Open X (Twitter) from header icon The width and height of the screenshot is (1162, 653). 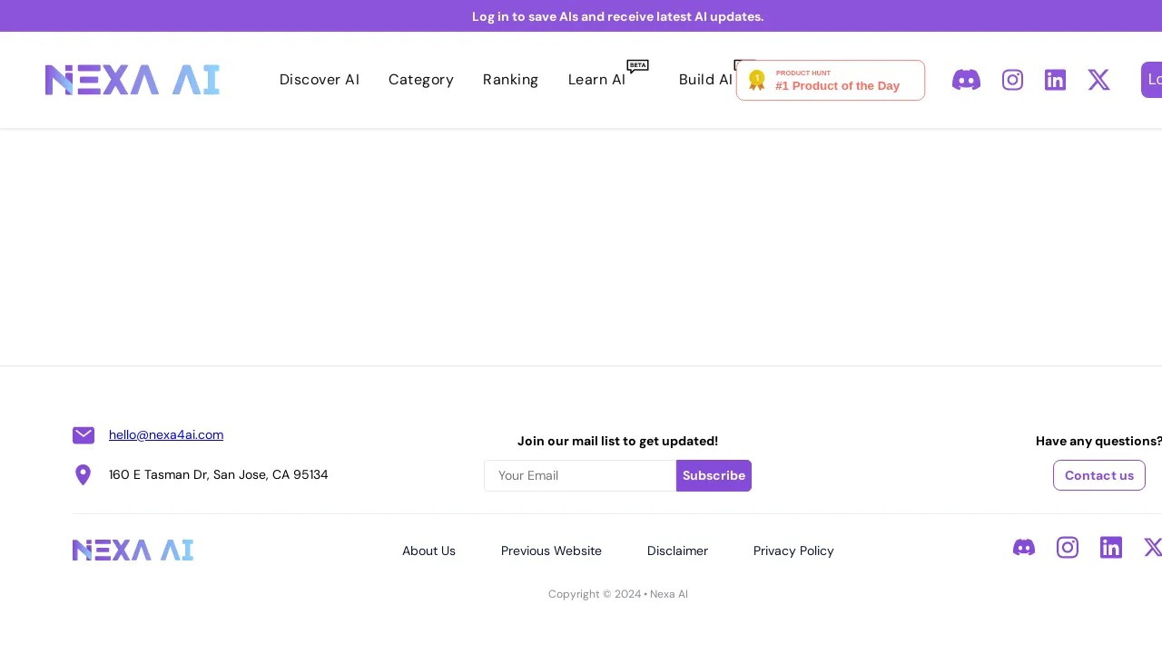pyautogui.click(x=1098, y=80)
